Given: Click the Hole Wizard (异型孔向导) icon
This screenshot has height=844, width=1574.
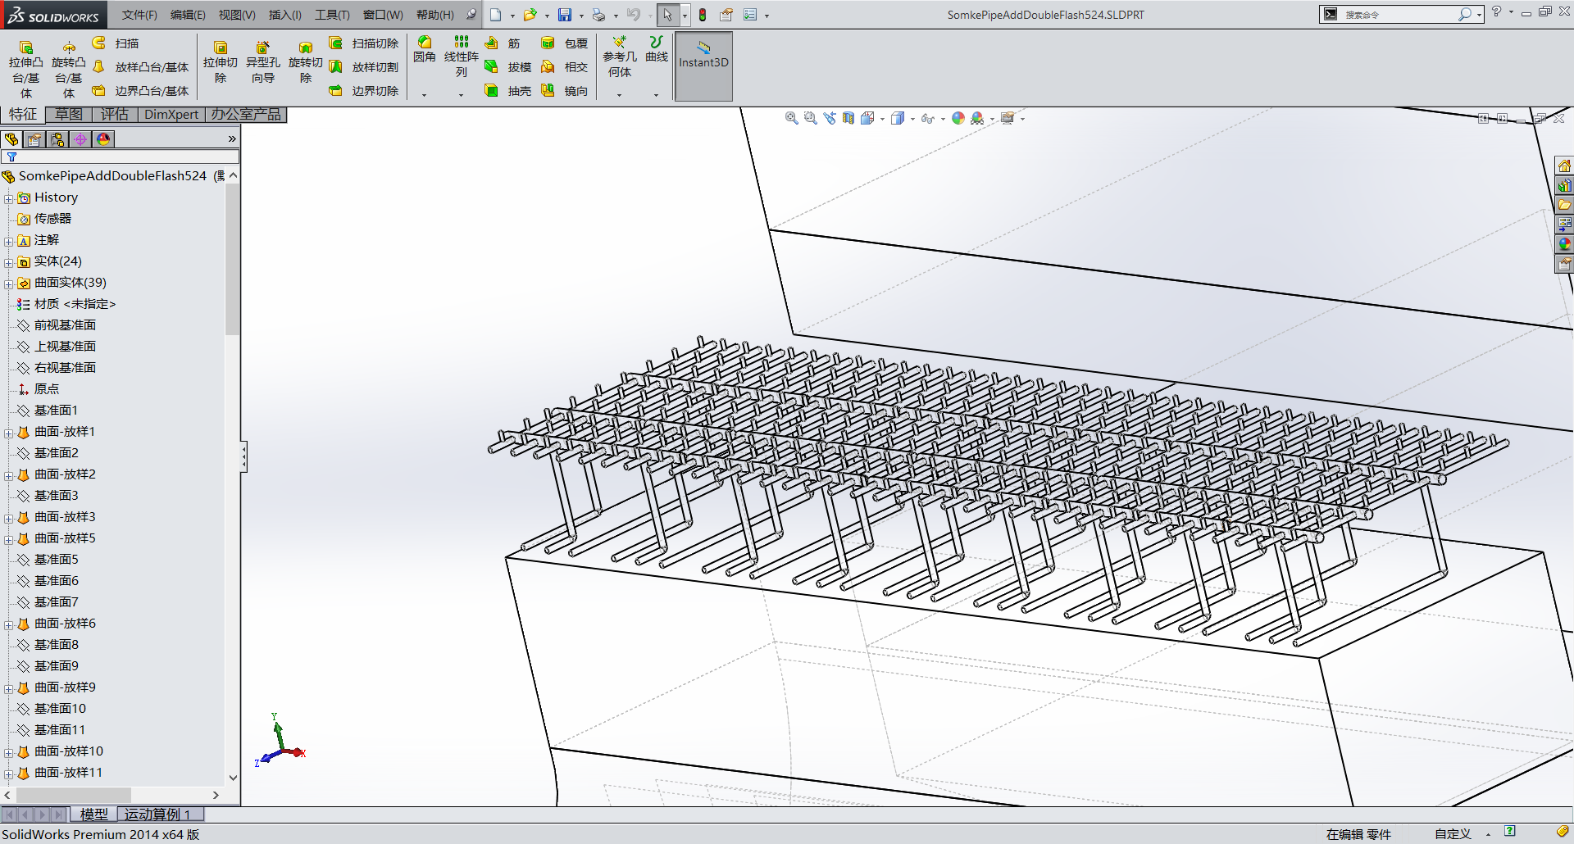Looking at the screenshot, I should pos(262,63).
